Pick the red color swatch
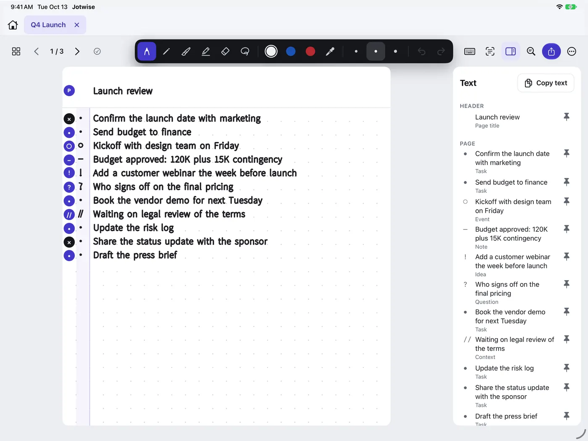 (310, 51)
